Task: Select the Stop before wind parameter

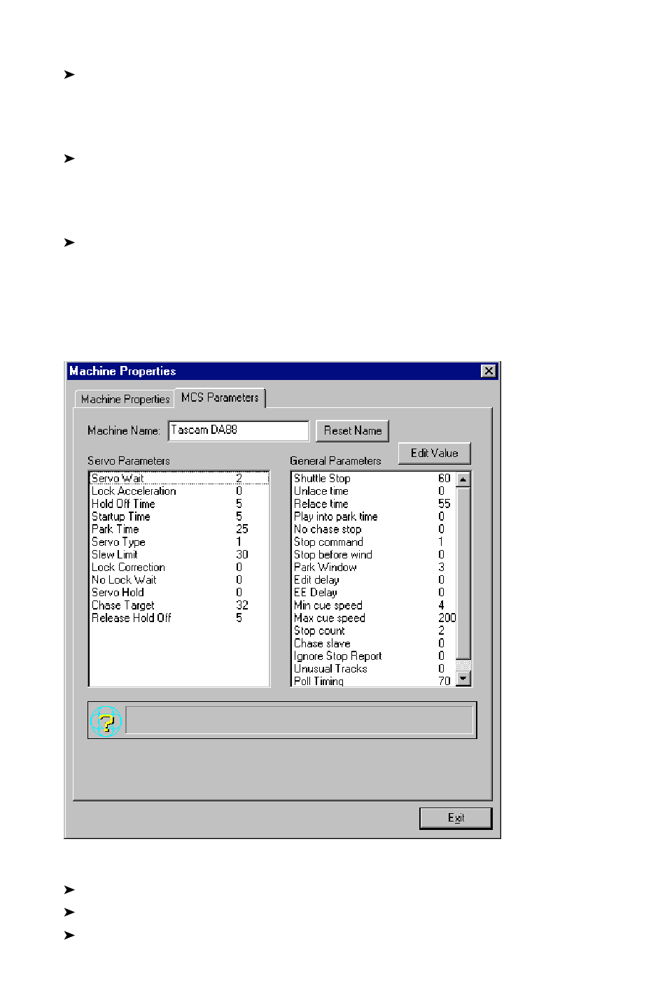Action: click(374, 554)
